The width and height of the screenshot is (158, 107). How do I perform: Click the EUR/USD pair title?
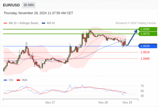coord(12,5)
